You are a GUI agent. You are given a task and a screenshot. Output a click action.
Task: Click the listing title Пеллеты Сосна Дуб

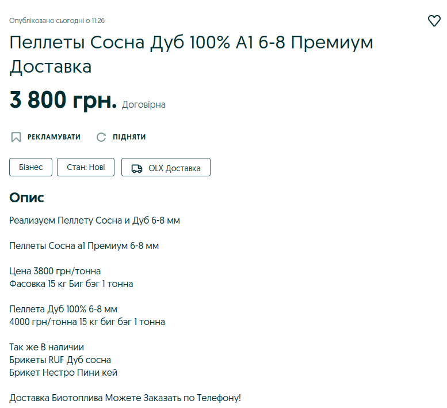tap(192, 55)
